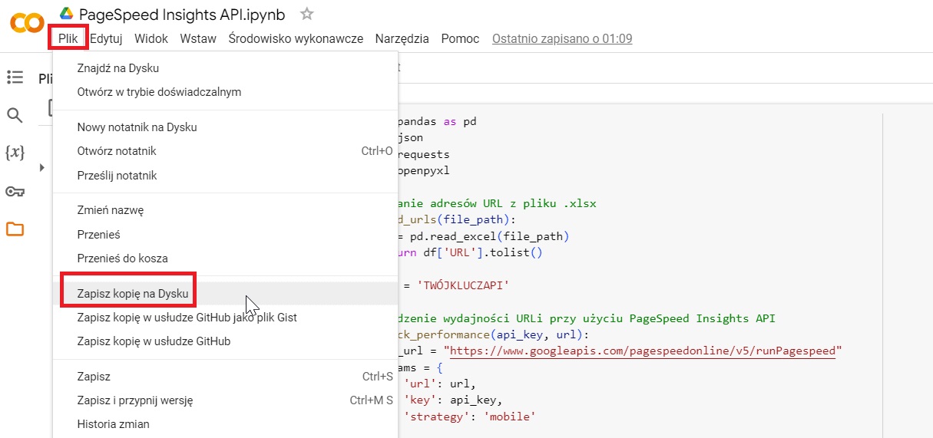The height and width of the screenshot is (438, 933).
Task: Star the PageSpeed Insights API notebook
Action: 307,14
